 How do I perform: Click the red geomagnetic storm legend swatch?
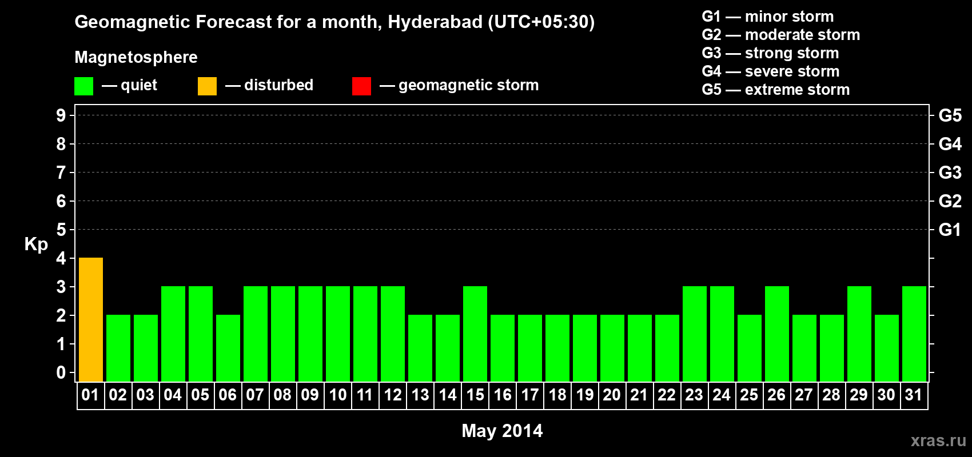point(361,86)
